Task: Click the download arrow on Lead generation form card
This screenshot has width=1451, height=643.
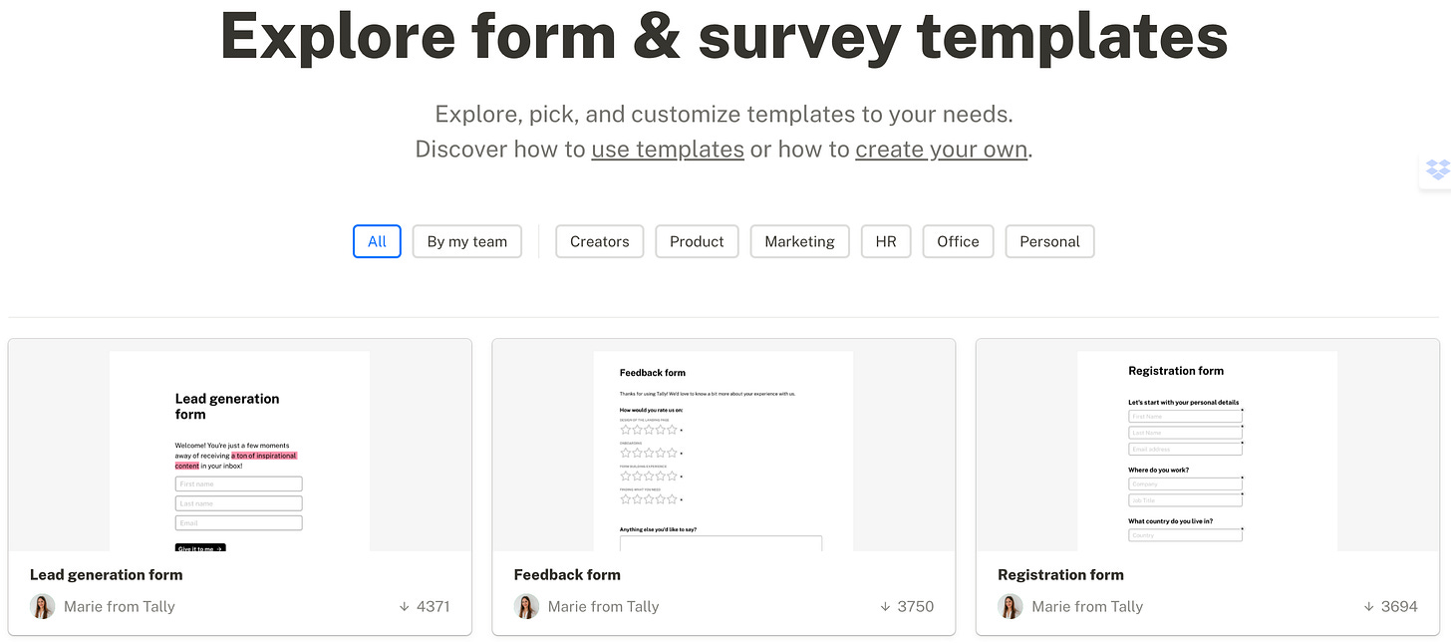Action: [x=404, y=605]
